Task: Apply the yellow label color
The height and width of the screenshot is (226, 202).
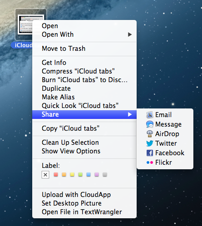Action: (72, 175)
